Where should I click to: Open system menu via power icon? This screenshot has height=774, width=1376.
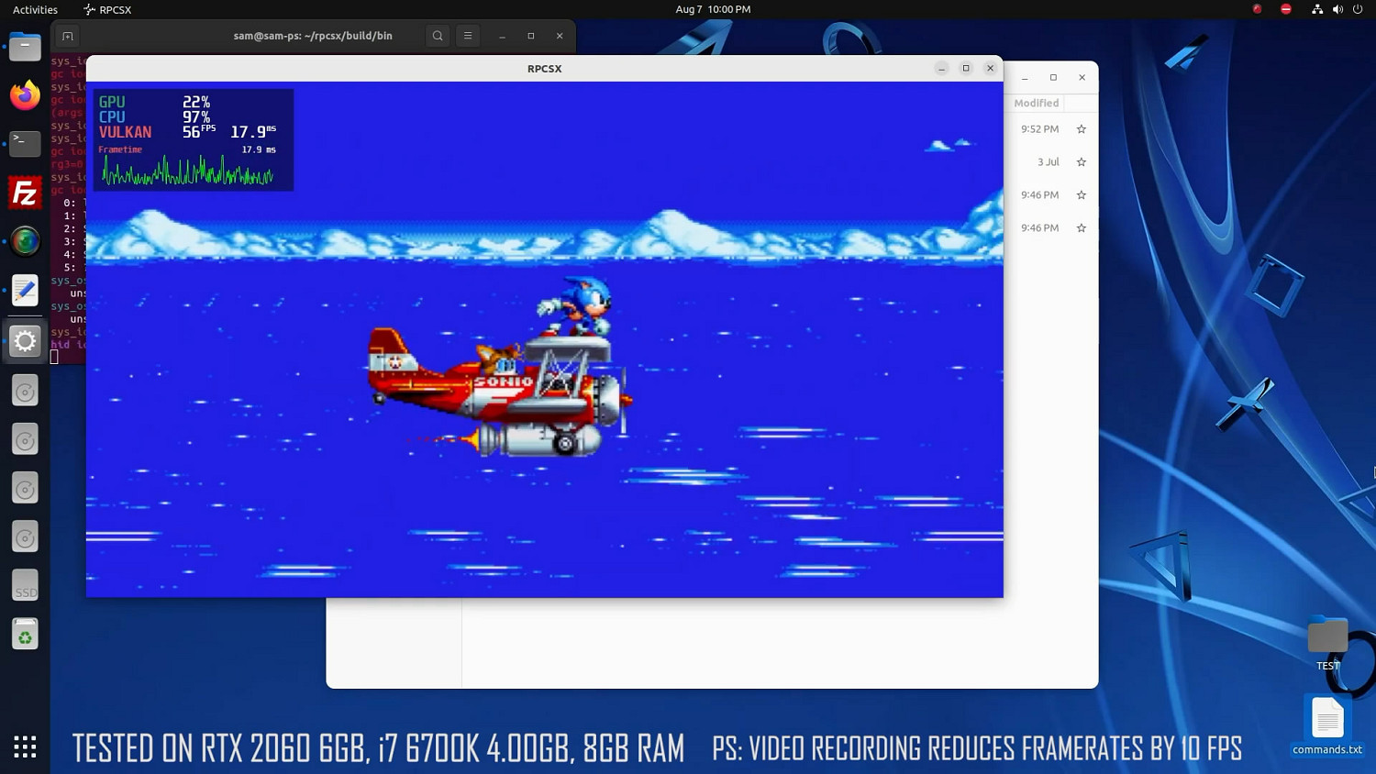1358,9
